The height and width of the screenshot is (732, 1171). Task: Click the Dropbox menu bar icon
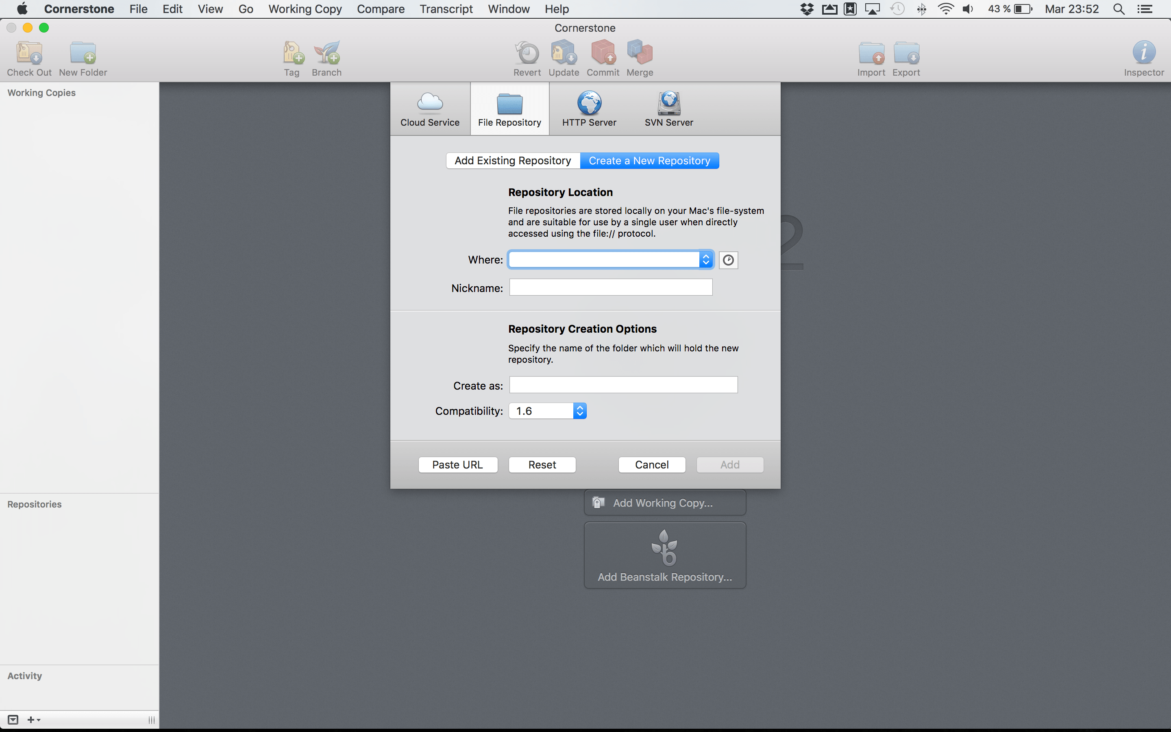pyautogui.click(x=807, y=9)
